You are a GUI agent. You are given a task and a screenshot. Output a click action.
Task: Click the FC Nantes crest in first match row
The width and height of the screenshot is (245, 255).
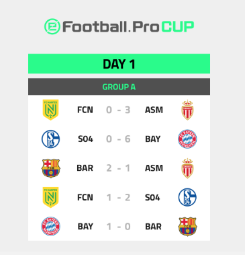(50, 110)
